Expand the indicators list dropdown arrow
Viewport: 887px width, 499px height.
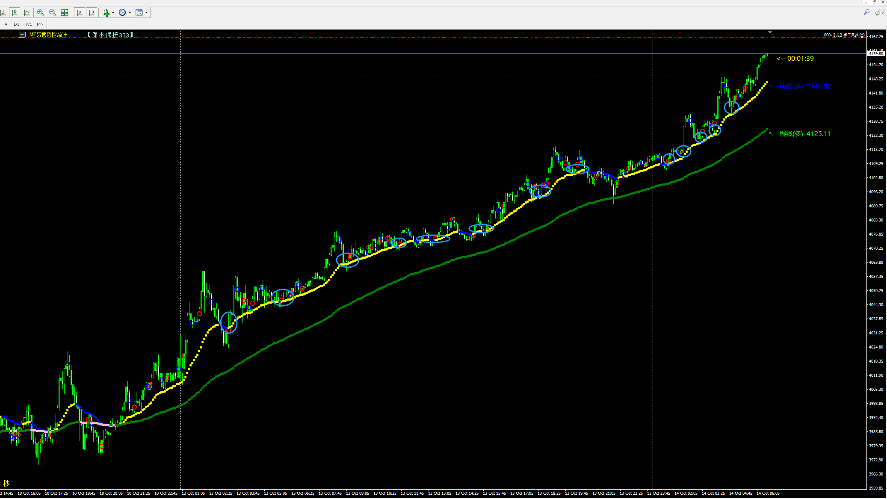pyautogui.click(x=113, y=13)
